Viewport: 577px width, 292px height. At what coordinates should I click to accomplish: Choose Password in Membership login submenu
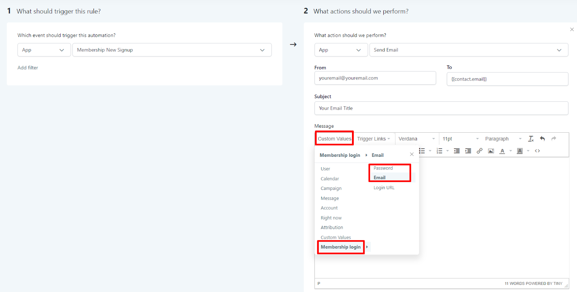click(383, 168)
